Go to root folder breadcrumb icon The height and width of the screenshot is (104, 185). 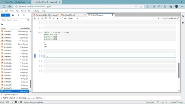(2, 24)
